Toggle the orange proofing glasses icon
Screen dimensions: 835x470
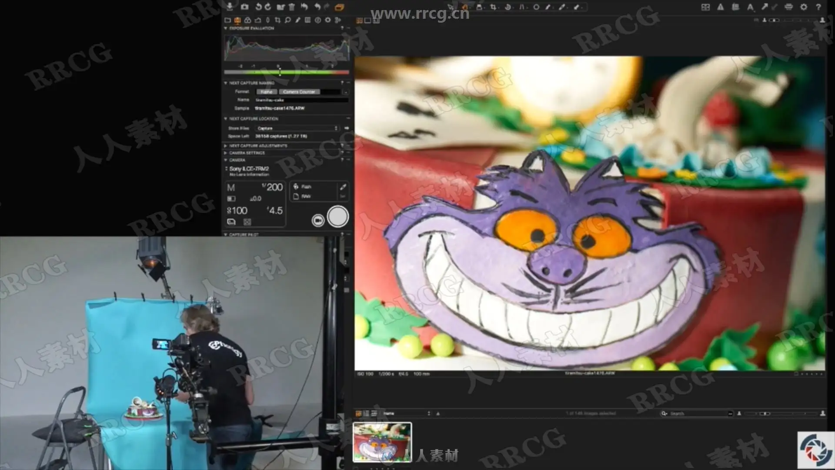[x=339, y=7]
